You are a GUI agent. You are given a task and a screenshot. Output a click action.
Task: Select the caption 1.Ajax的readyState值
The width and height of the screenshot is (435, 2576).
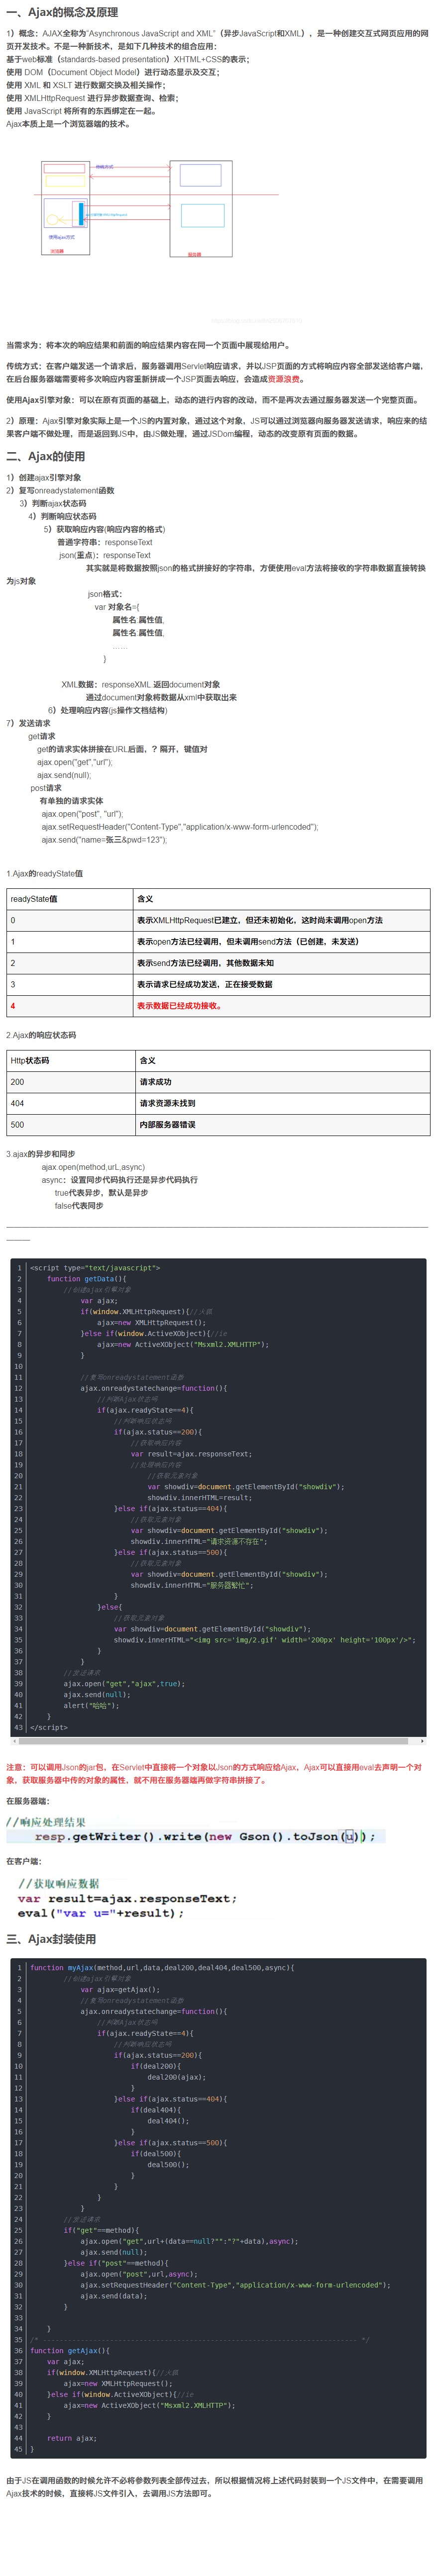click(x=45, y=874)
